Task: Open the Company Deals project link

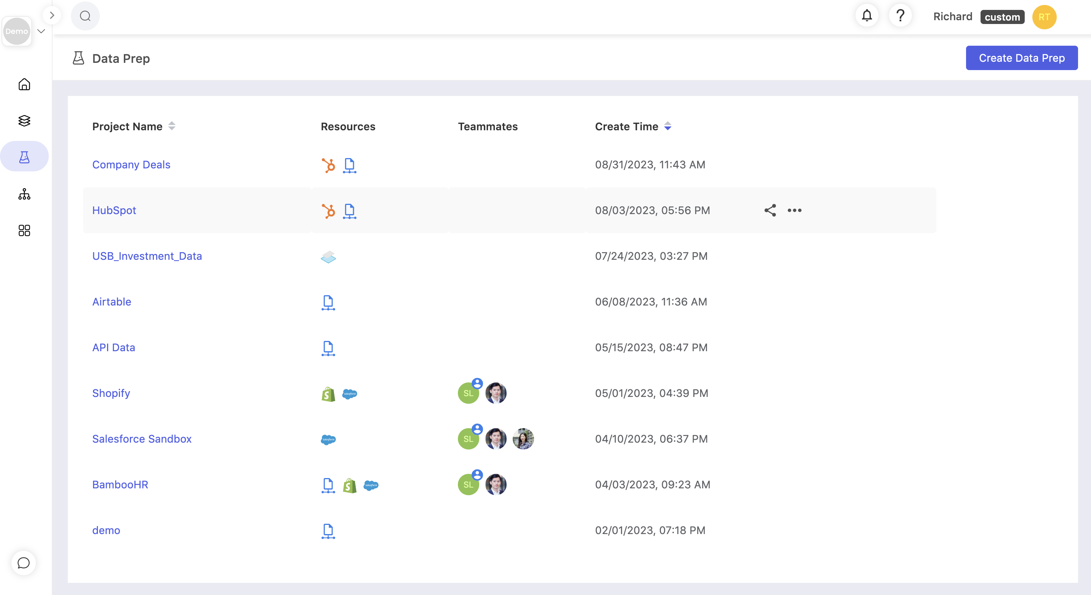Action: pyautogui.click(x=131, y=165)
